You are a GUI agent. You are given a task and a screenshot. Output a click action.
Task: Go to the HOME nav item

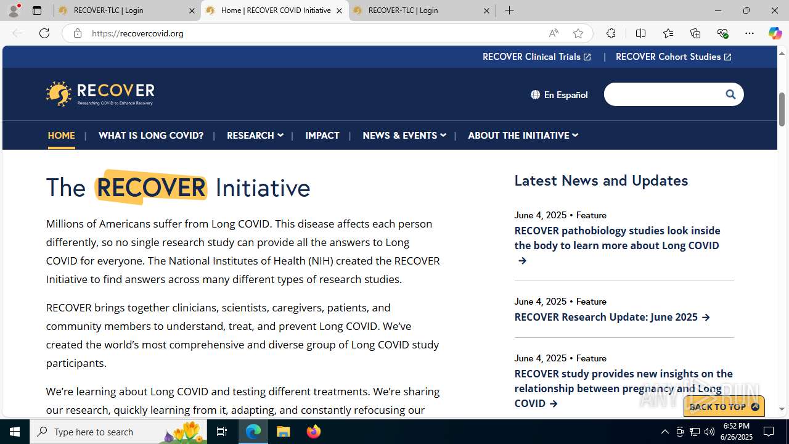pos(62,135)
